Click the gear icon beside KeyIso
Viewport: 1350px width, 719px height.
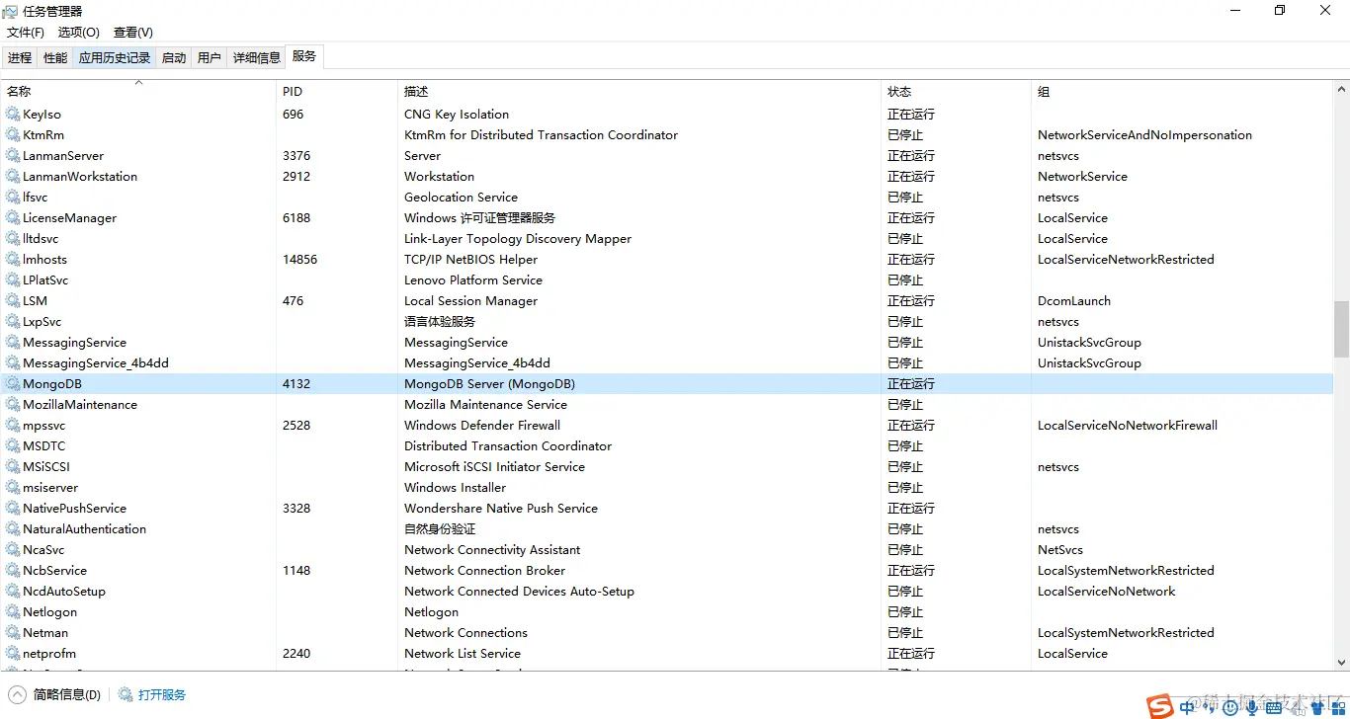pyautogui.click(x=13, y=115)
